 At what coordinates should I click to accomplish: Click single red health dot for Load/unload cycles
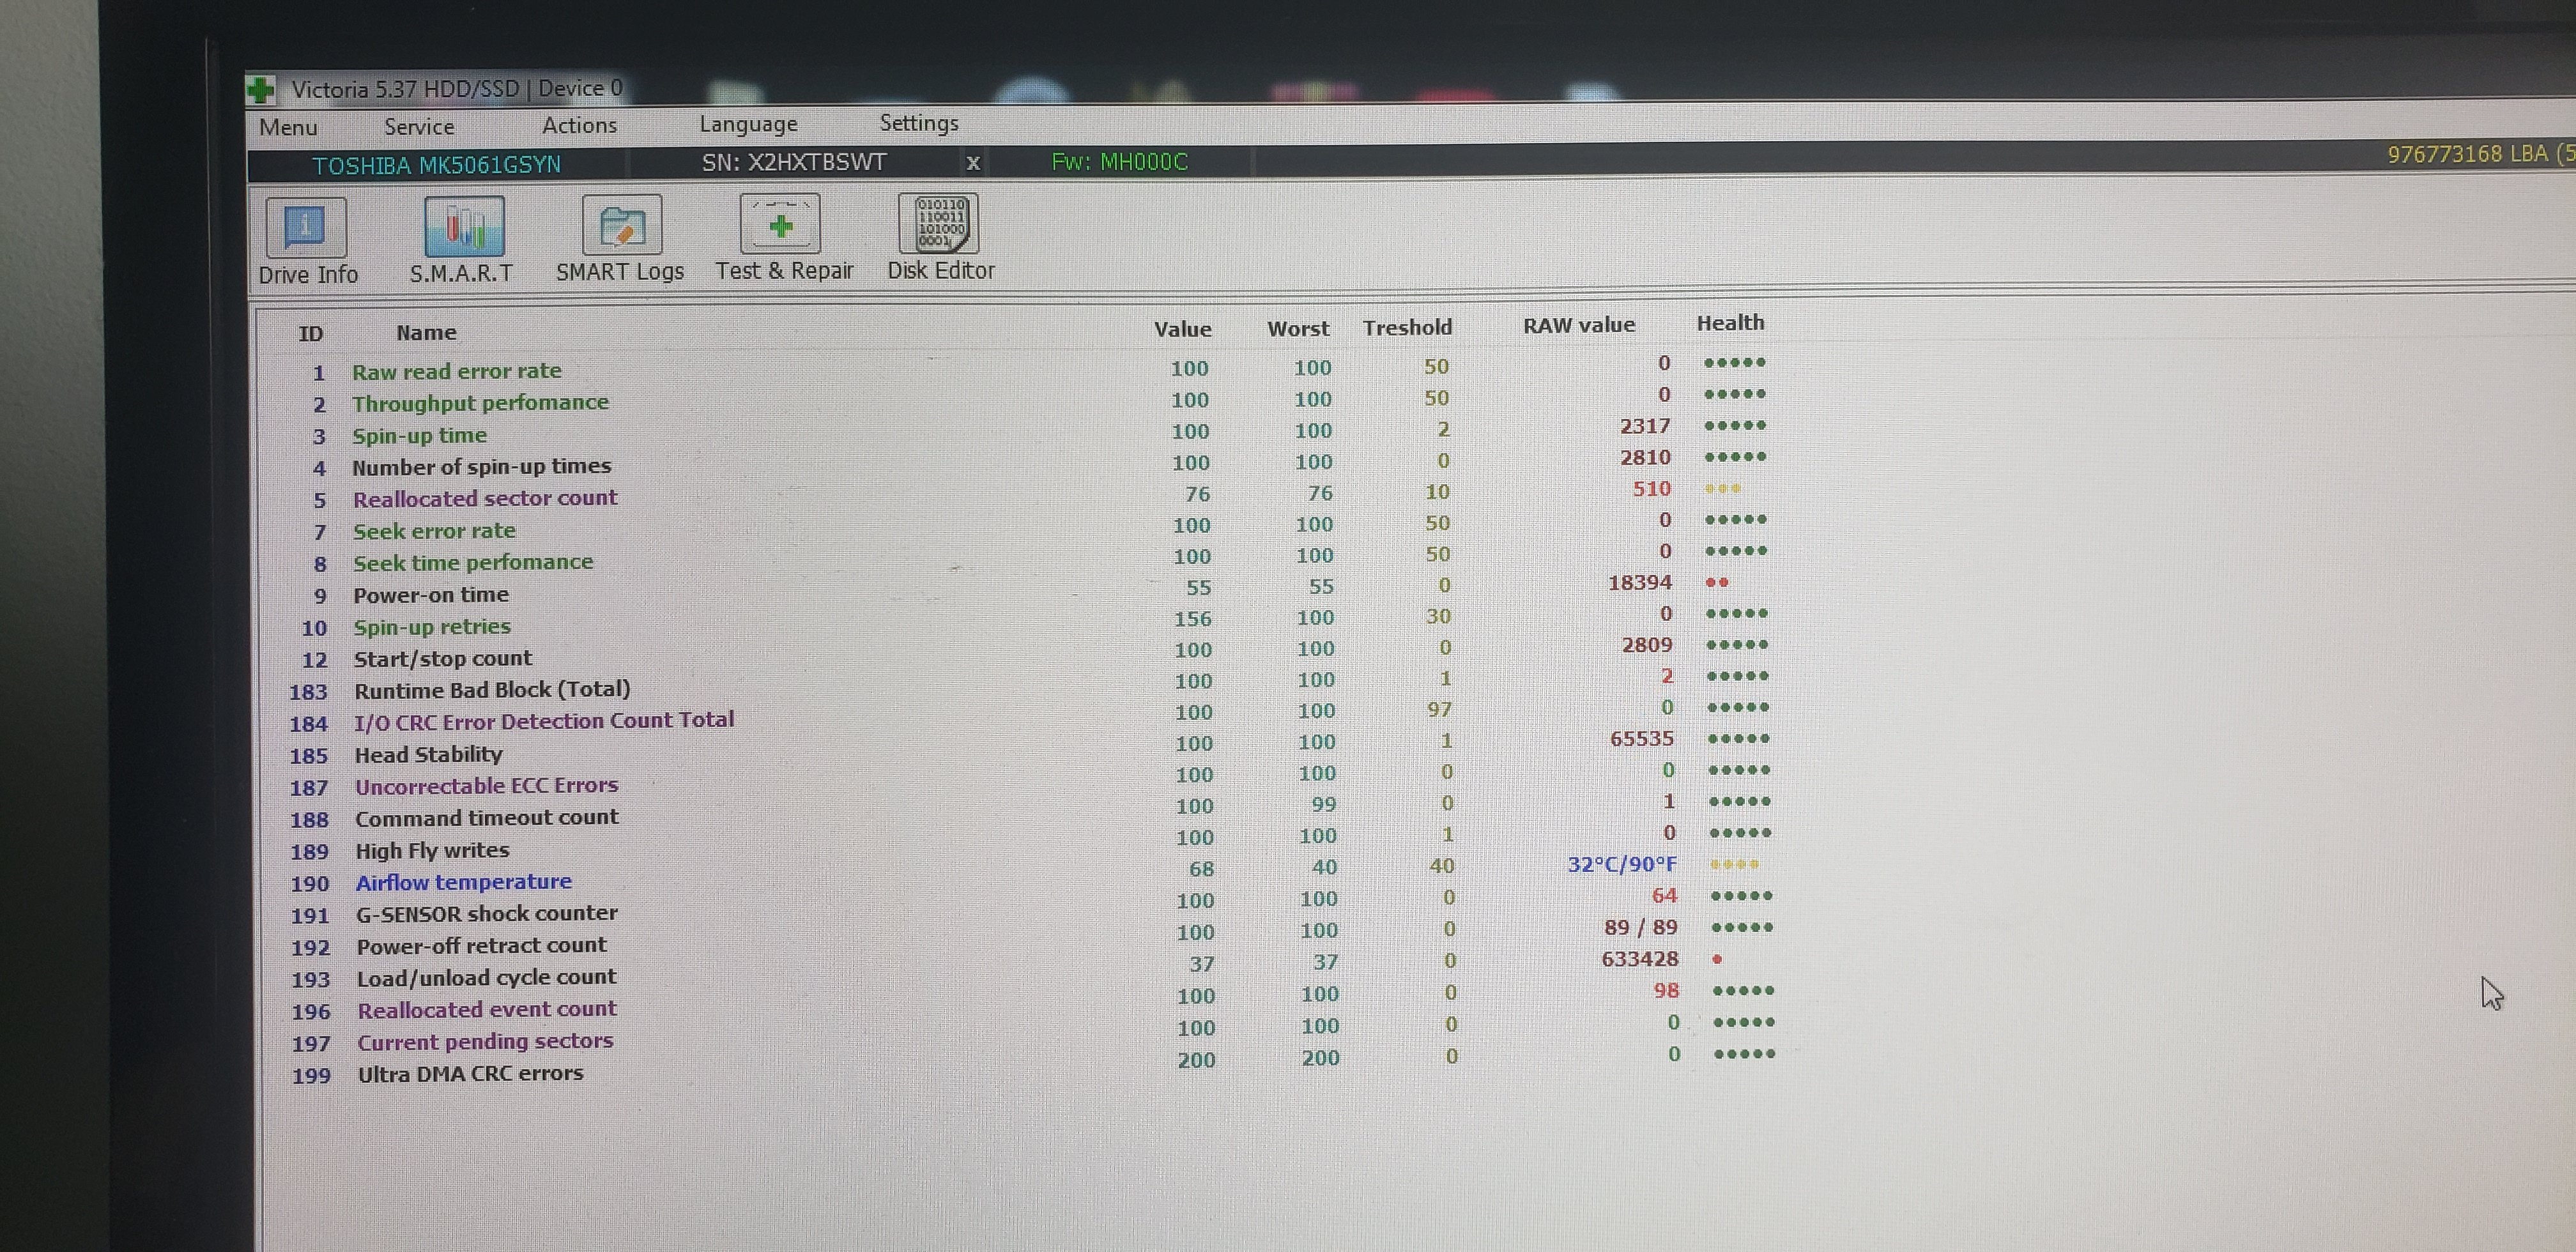(x=1717, y=959)
